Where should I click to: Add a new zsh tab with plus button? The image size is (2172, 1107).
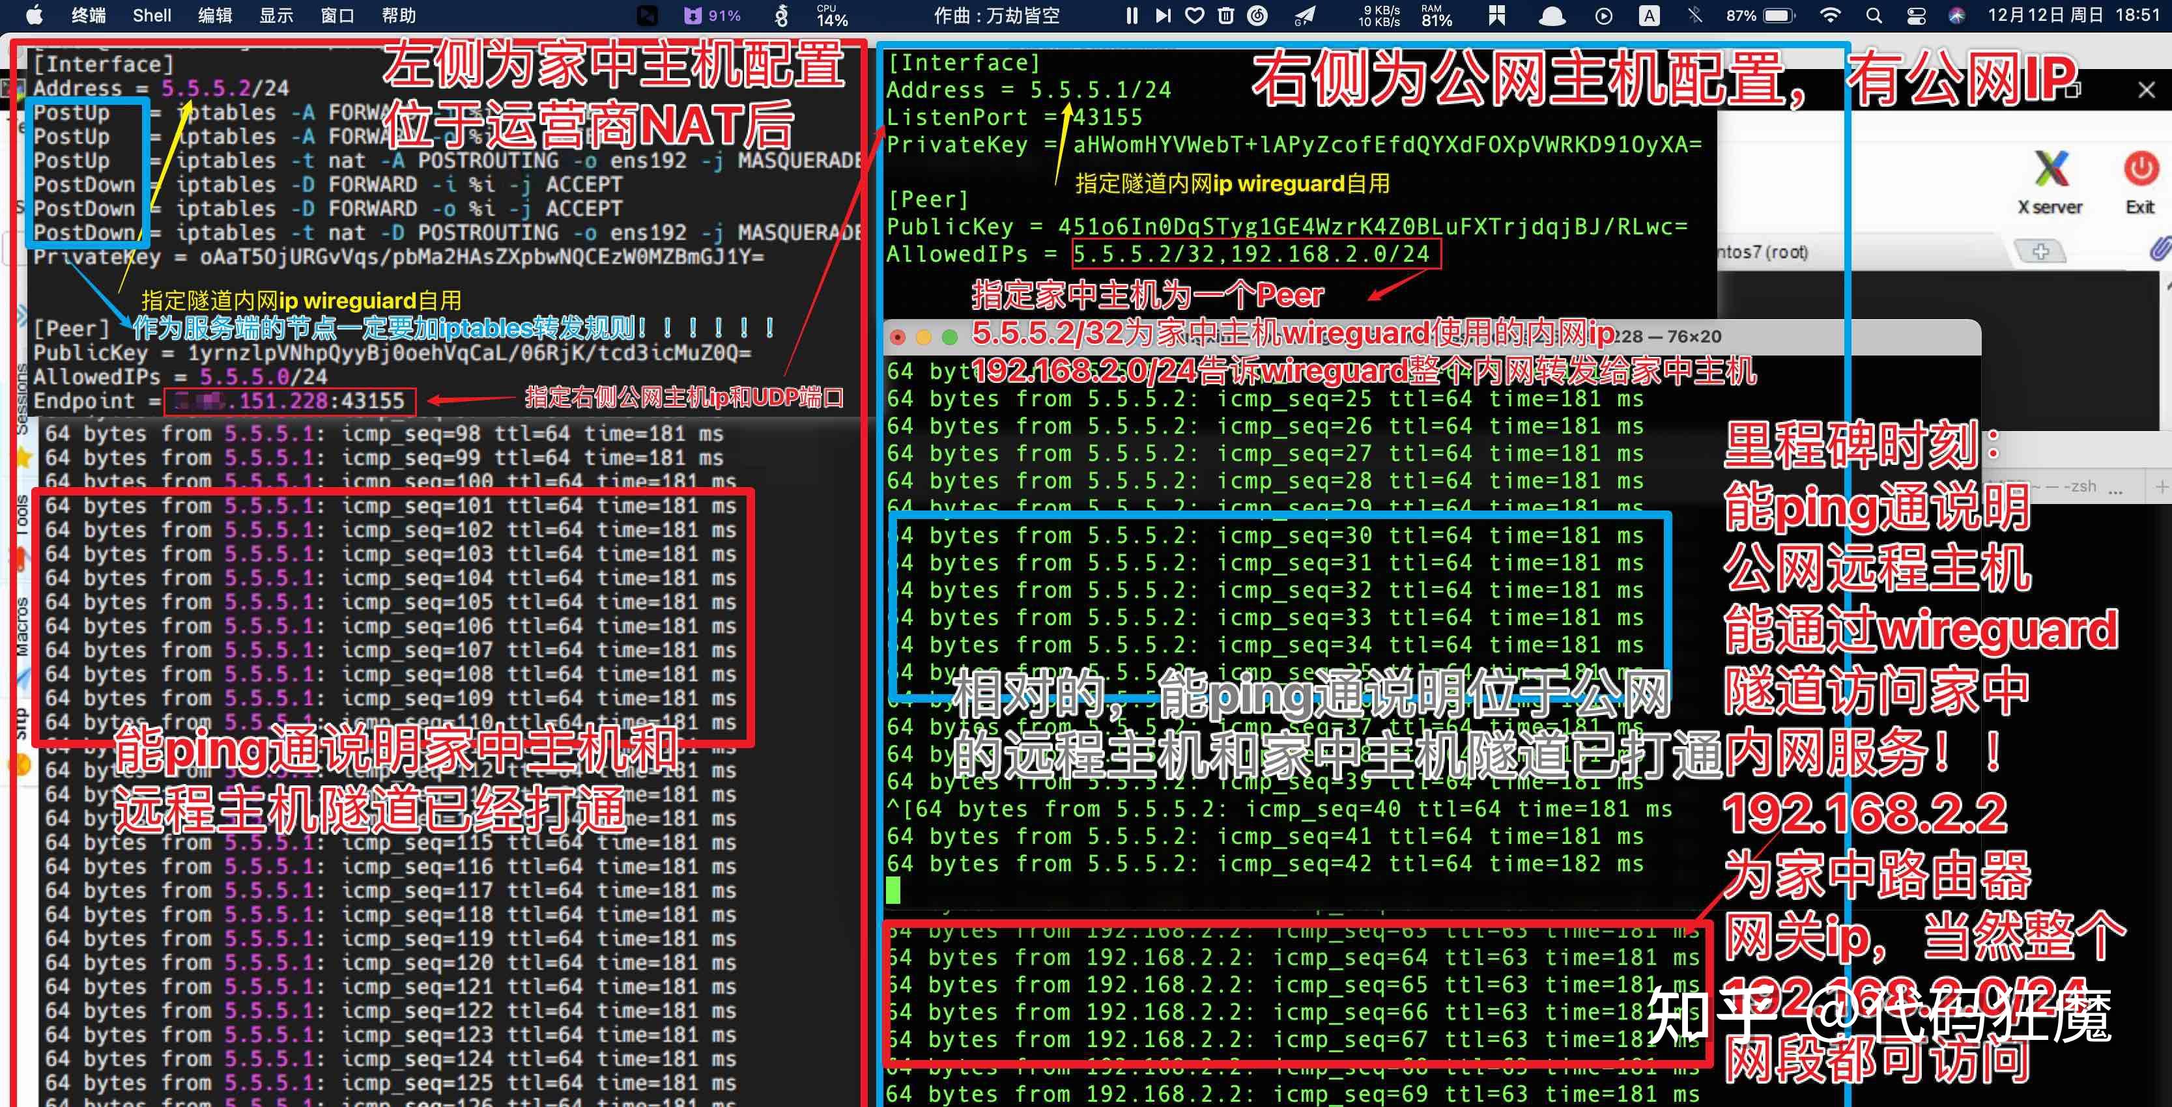2161,486
